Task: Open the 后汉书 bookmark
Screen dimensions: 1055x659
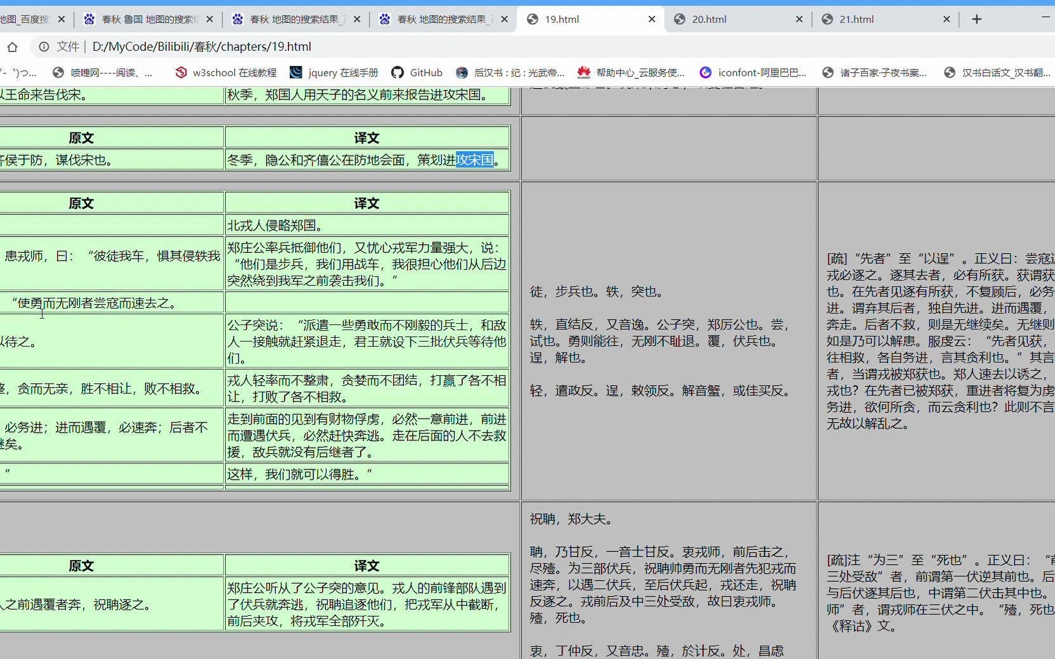Action: pyautogui.click(x=510, y=73)
